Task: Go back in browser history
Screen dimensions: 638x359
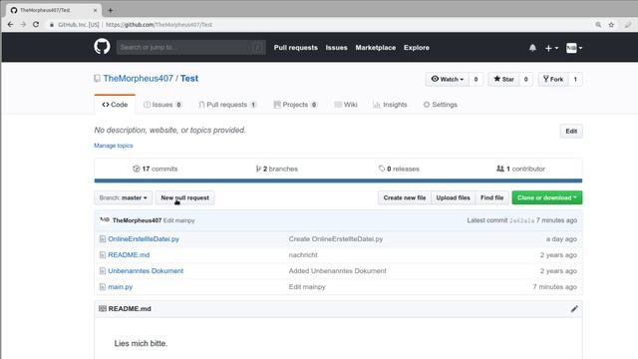Action: 10,24
